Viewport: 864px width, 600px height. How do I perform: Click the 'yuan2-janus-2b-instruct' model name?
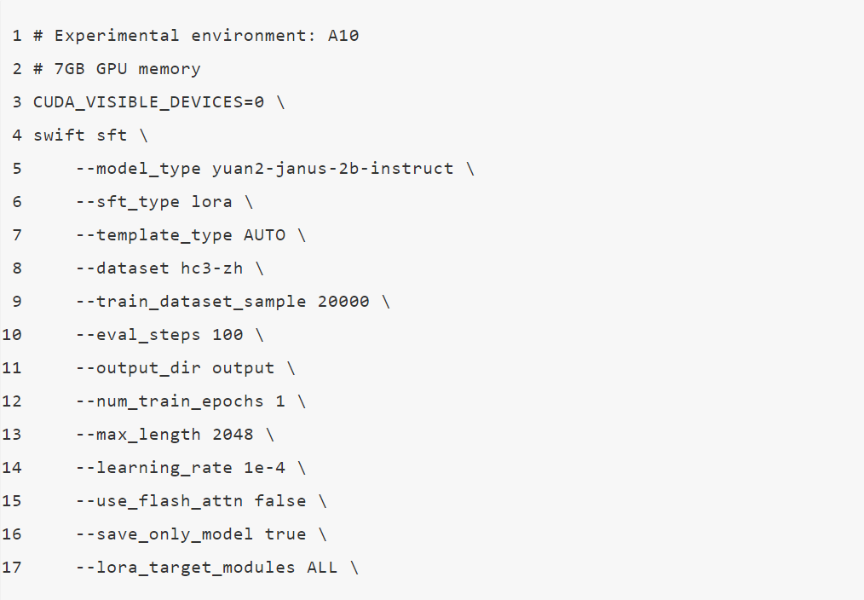pos(332,169)
